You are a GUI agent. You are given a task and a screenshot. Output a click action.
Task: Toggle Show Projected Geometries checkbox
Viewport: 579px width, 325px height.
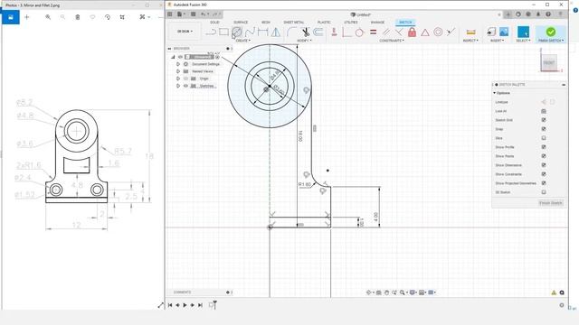[544, 183]
